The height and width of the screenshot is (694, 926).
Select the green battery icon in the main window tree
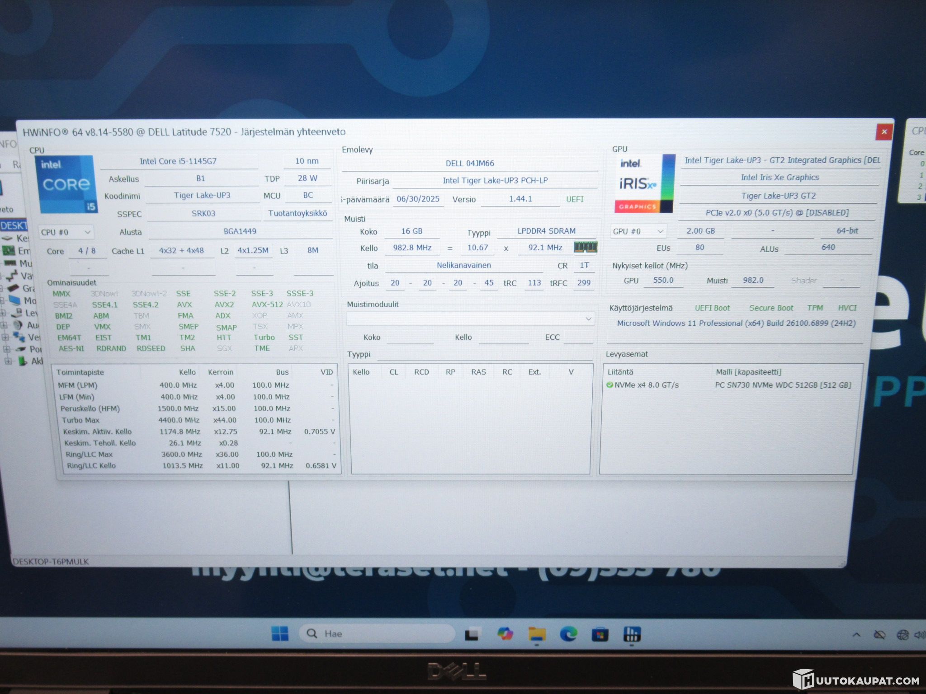coord(23,361)
